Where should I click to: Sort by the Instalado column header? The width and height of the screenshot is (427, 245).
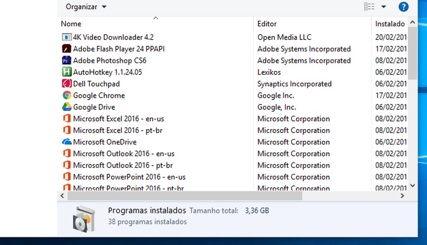coord(390,24)
